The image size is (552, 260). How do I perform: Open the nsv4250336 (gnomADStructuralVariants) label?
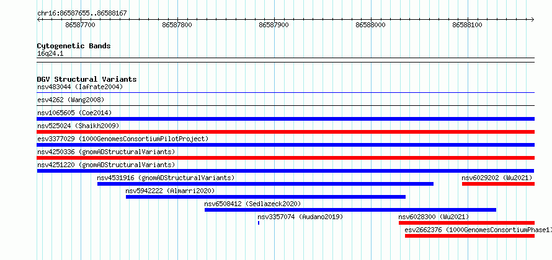point(106,152)
